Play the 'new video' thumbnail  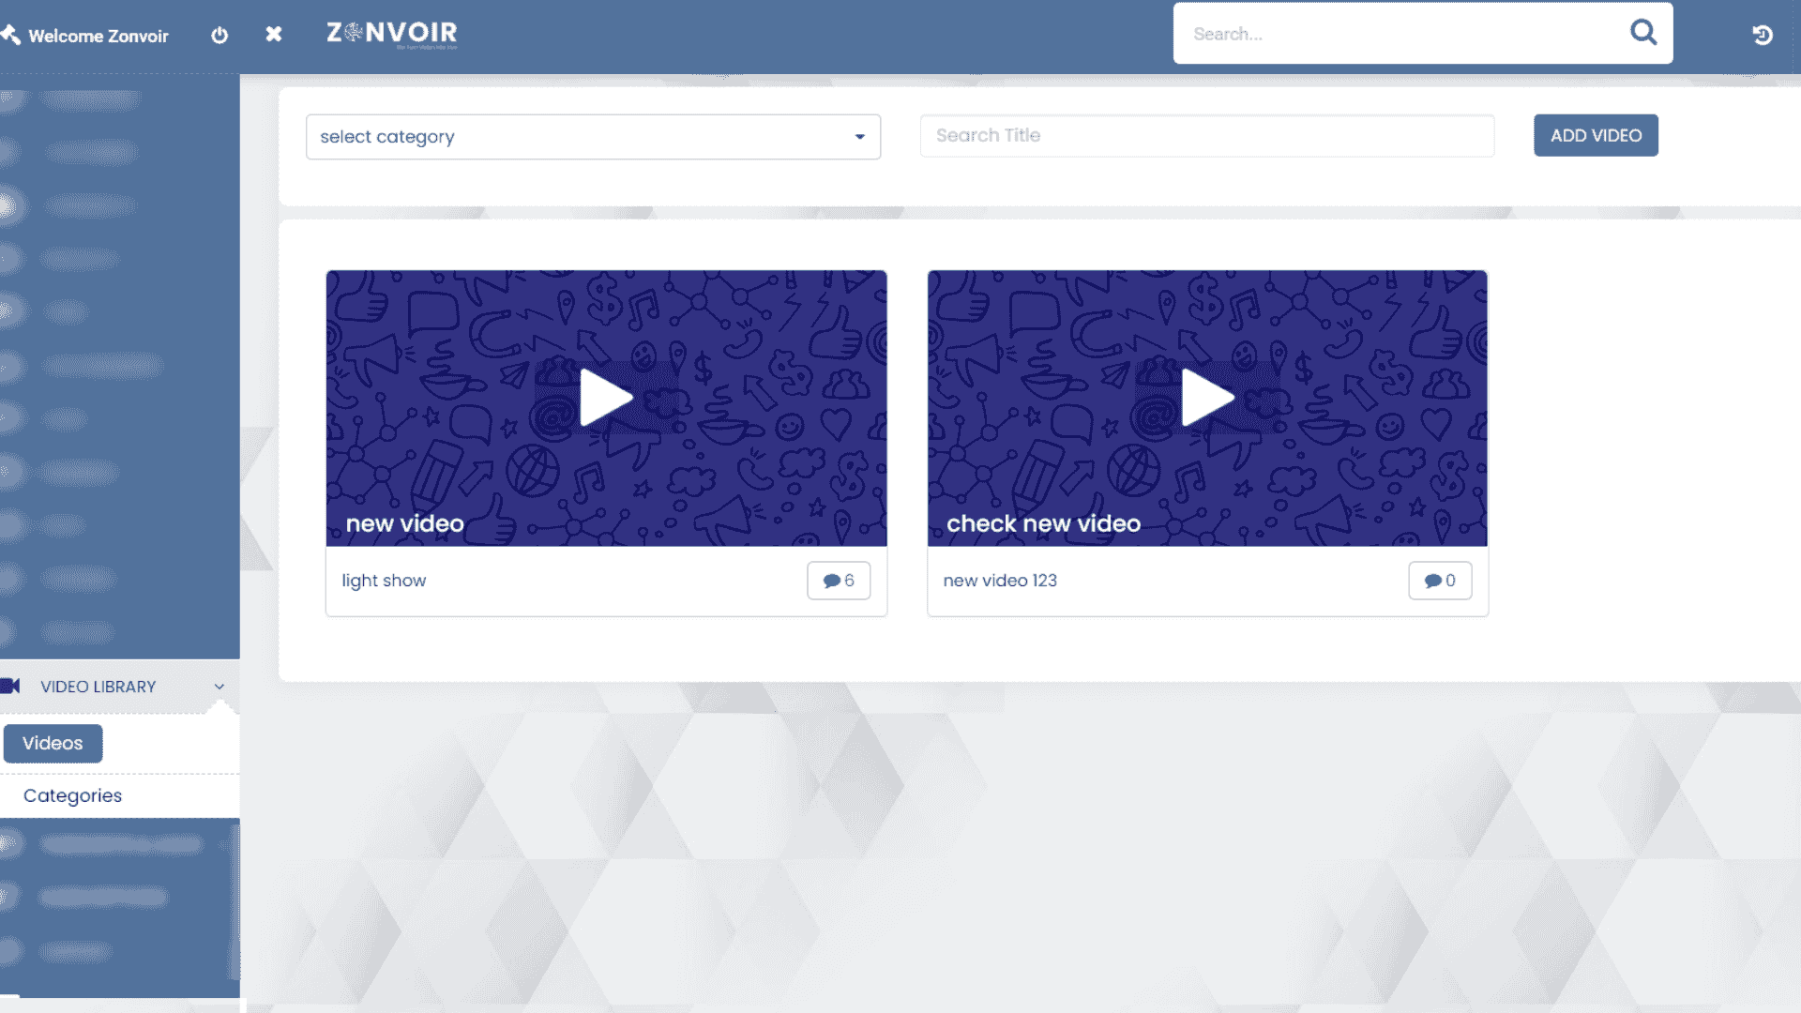[606, 398]
